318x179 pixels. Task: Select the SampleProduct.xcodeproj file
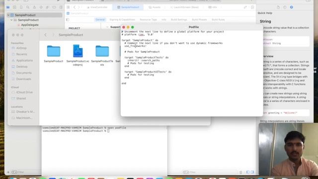point(78,55)
